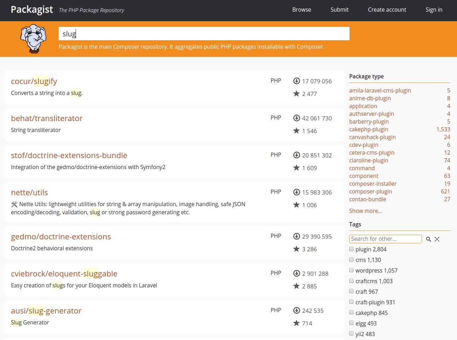This screenshot has height=340, width=457.
Task: Open the Browse menu item
Action: pyautogui.click(x=301, y=10)
